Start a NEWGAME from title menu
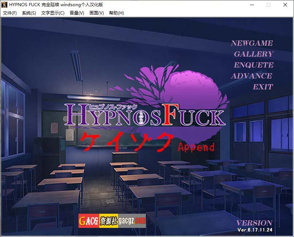This screenshot has width=294, height=237. [252, 43]
